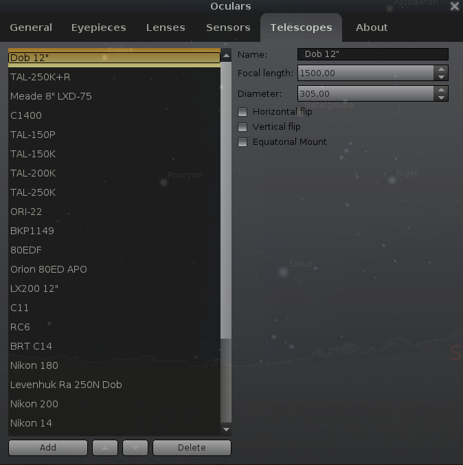Go to the Lenses tab
This screenshot has width=463, height=465.
pos(166,27)
